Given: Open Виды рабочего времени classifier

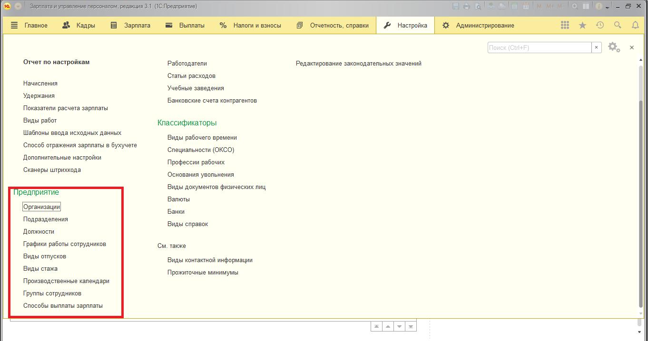Looking at the screenshot, I should [202, 137].
